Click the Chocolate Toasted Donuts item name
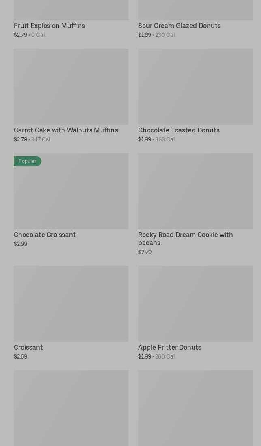Viewport: 261px width, 446px height. click(x=179, y=130)
